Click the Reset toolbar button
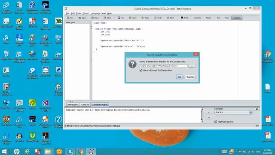Screen dimensions: 275x155 click(208, 18)
